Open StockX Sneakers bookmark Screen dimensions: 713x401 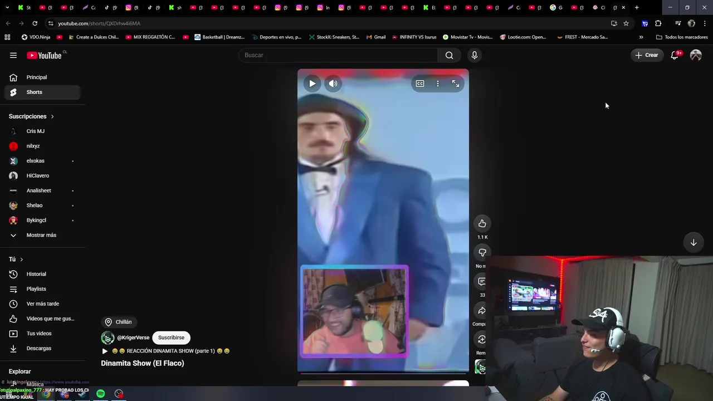click(334, 37)
